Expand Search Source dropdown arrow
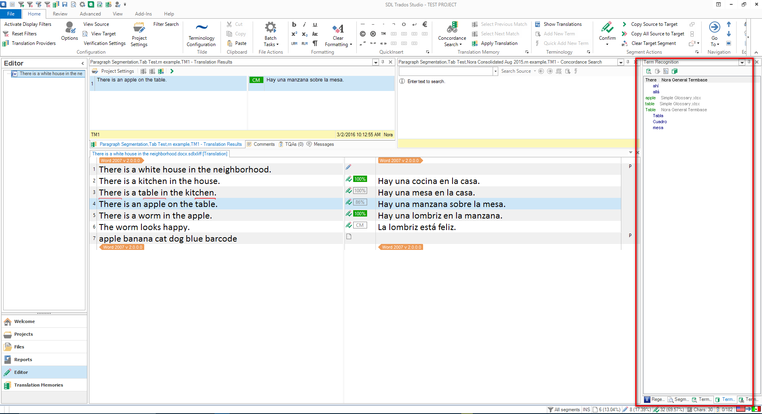The height and width of the screenshot is (414, 762). click(535, 71)
